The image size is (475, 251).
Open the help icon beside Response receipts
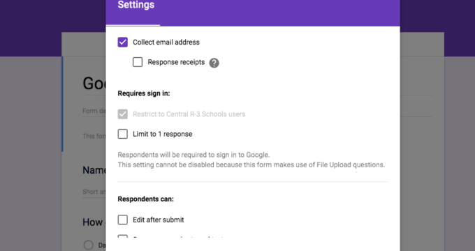(x=214, y=63)
